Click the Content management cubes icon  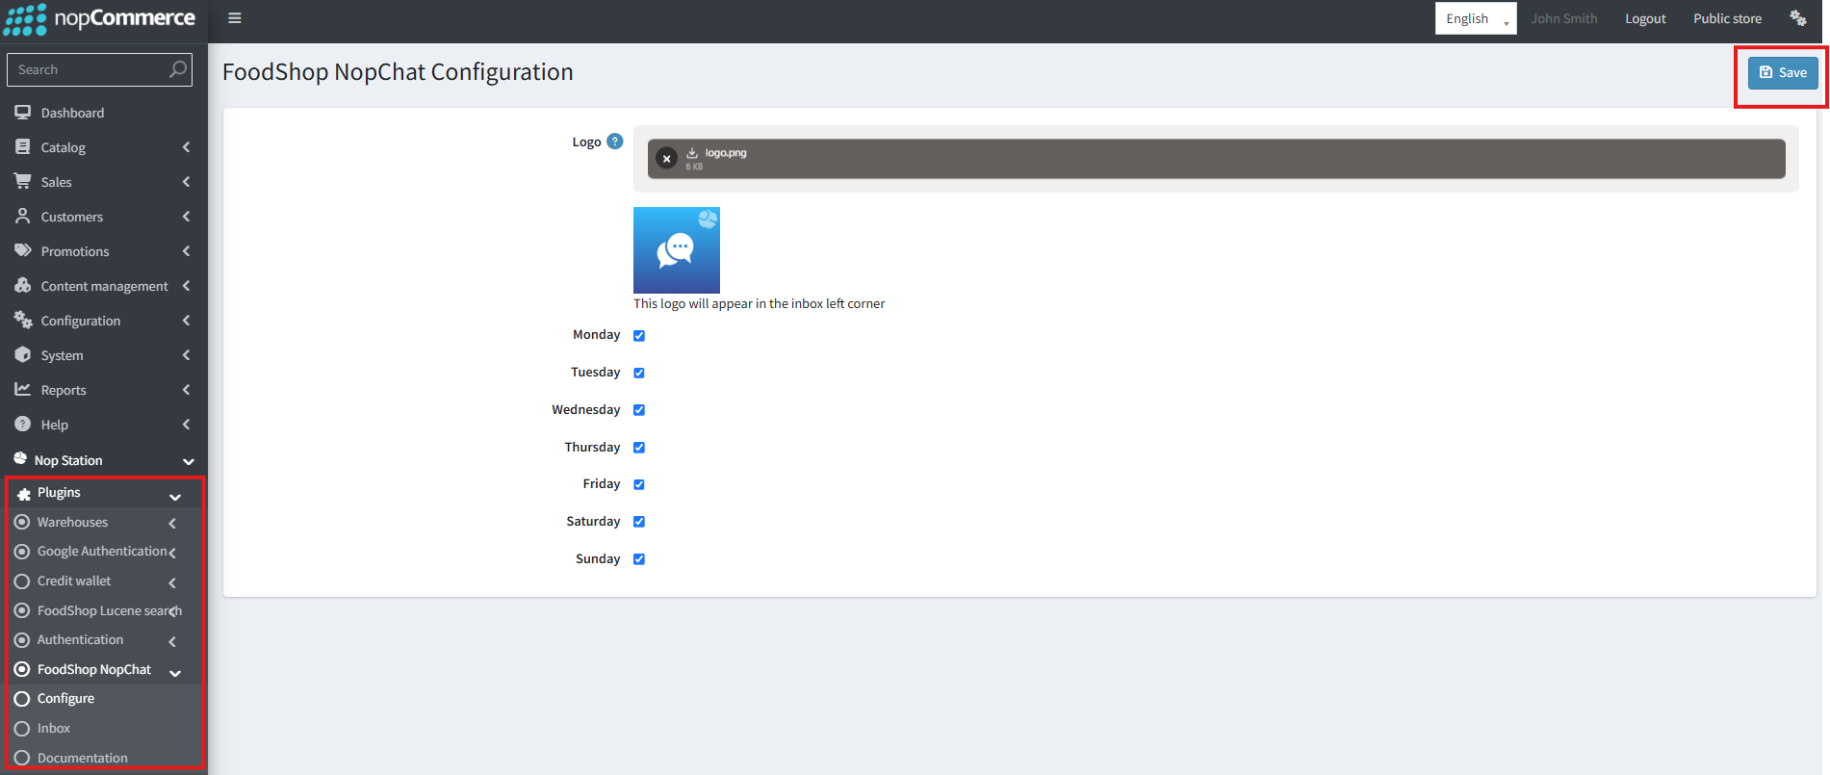click(x=23, y=286)
